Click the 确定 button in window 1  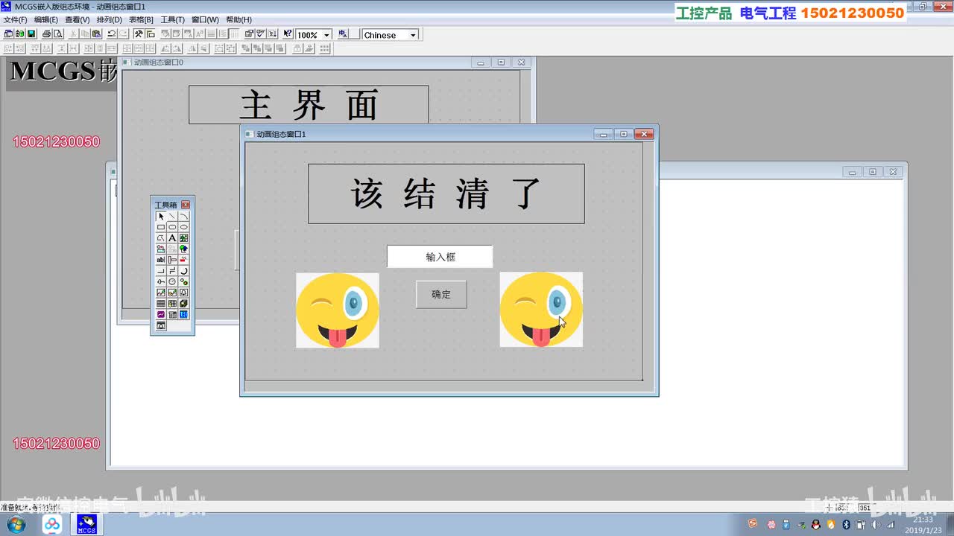[x=441, y=295]
